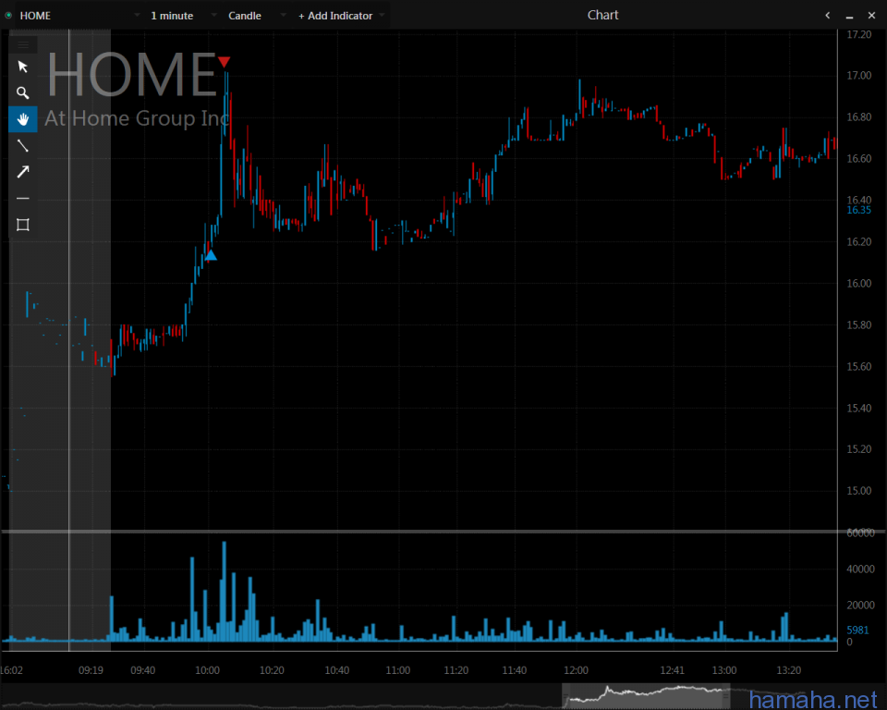Click the 16.00 price axis label

pos(858,283)
